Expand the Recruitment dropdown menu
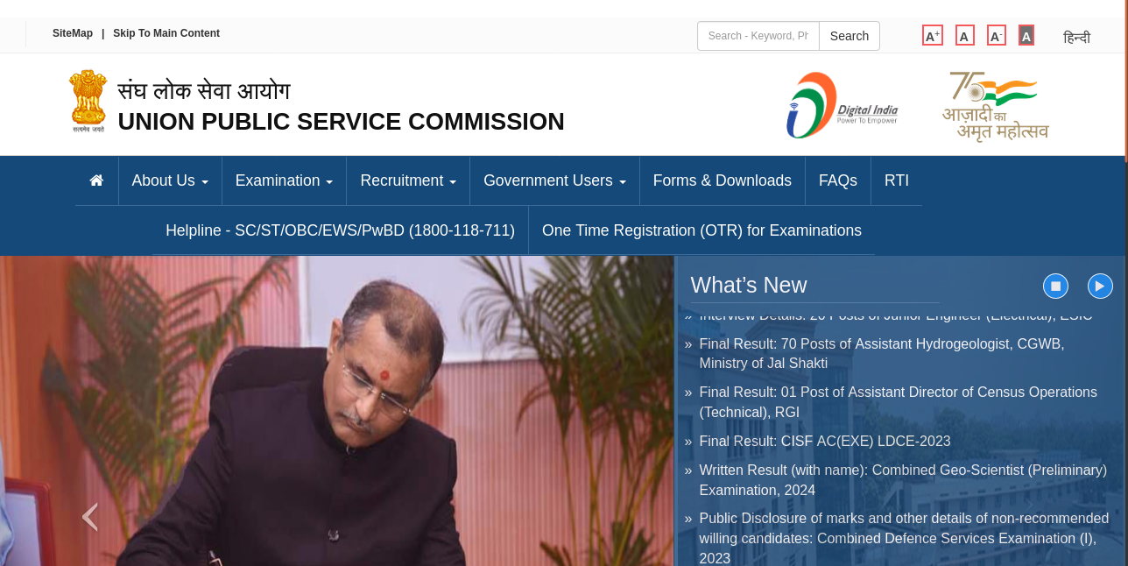 tap(408, 180)
